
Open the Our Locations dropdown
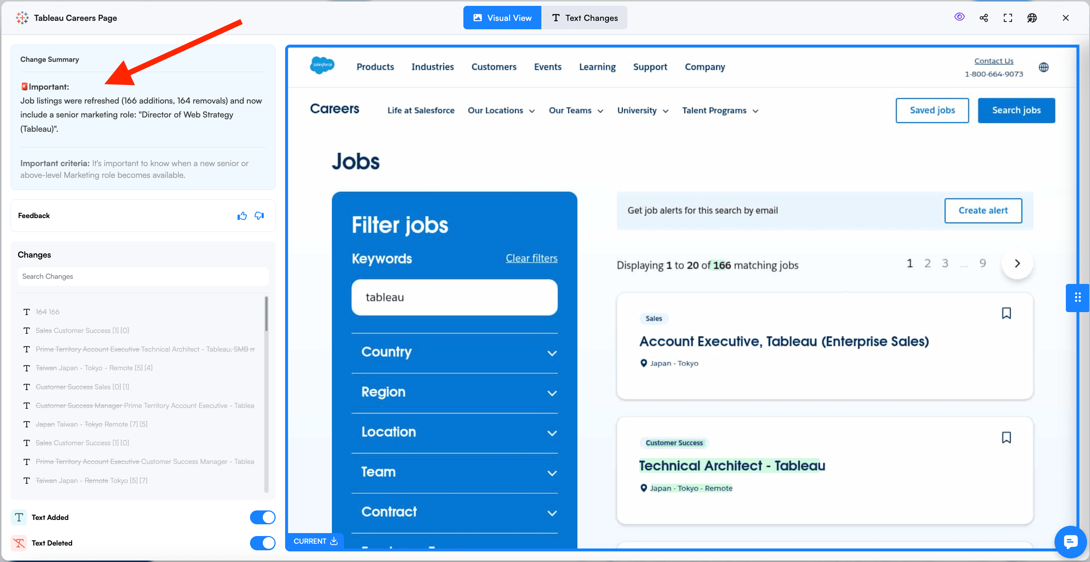coord(501,110)
